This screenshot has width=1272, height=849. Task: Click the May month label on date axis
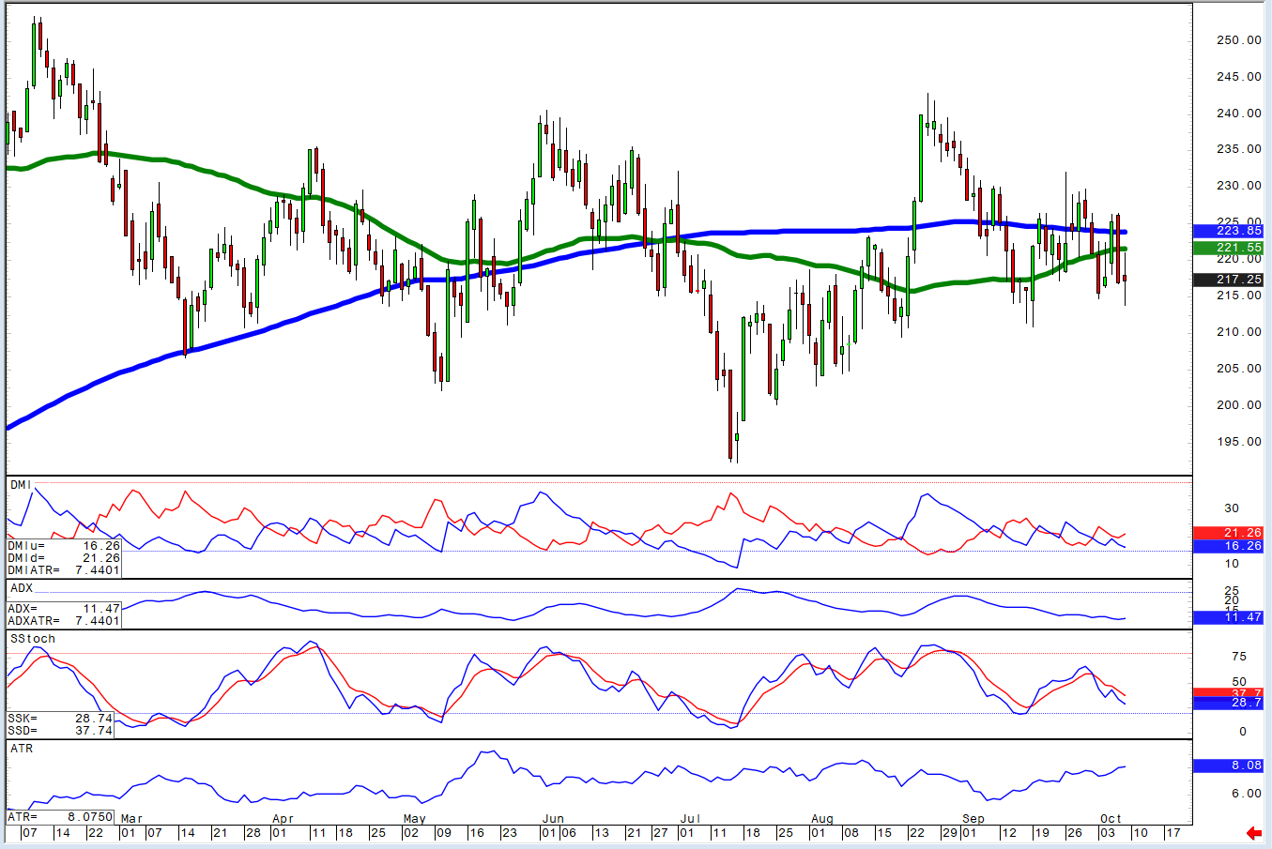point(414,819)
